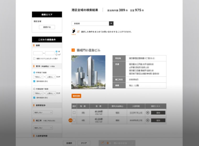Tick the first floor row selection checkbox
199x146 pixels.
(x=74, y=113)
